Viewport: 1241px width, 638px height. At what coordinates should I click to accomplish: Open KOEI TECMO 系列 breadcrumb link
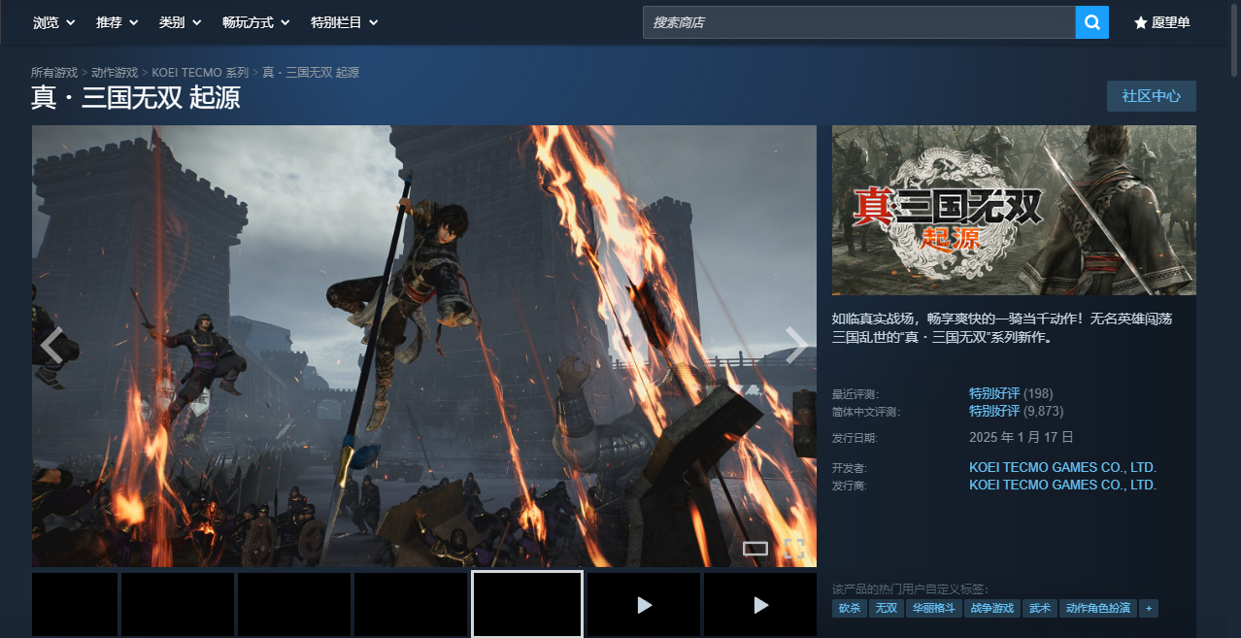[200, 73]
